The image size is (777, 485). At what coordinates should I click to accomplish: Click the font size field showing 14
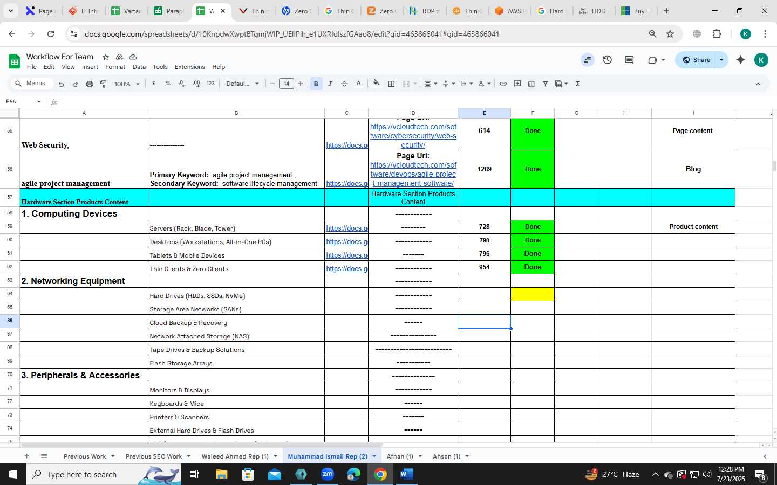[287, 84]
